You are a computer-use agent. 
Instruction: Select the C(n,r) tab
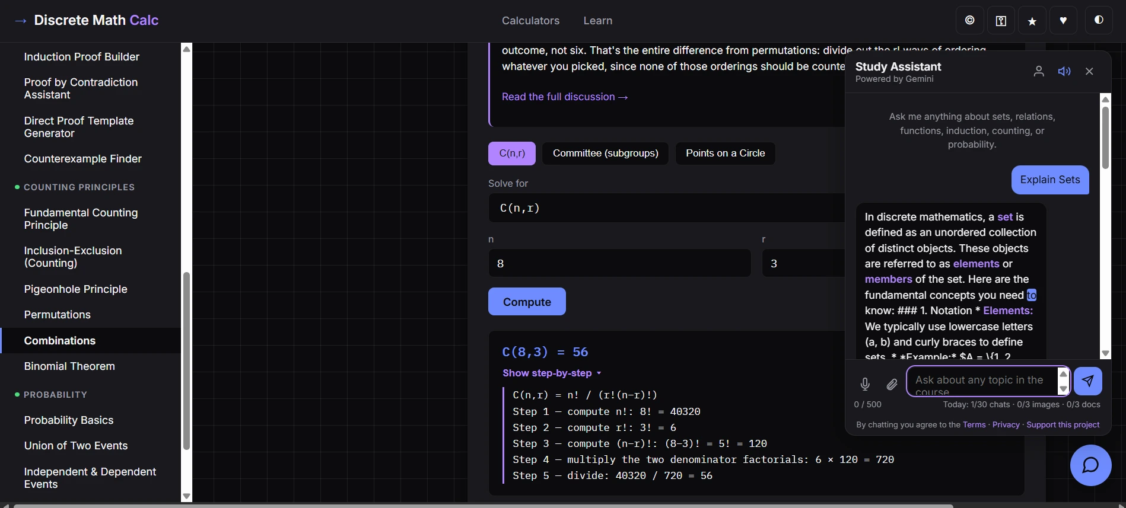point(512,154)
